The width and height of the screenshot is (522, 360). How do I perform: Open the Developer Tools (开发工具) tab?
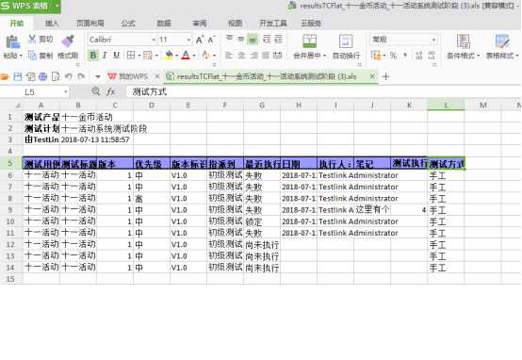pos(273,23)
